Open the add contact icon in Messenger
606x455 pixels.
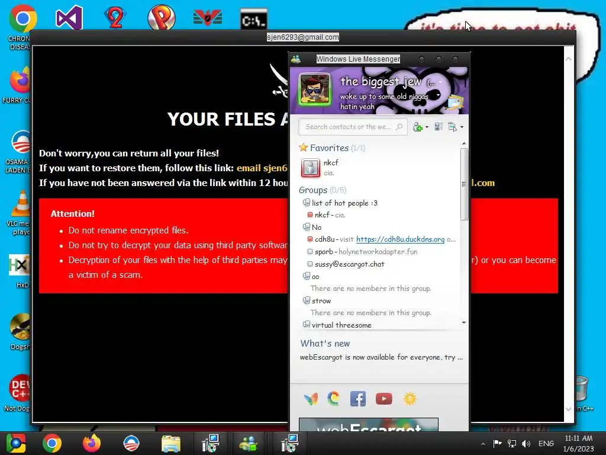coord(417,127)
